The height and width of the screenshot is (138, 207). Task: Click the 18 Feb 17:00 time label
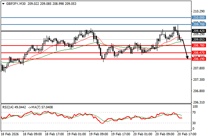click(55, 133)
